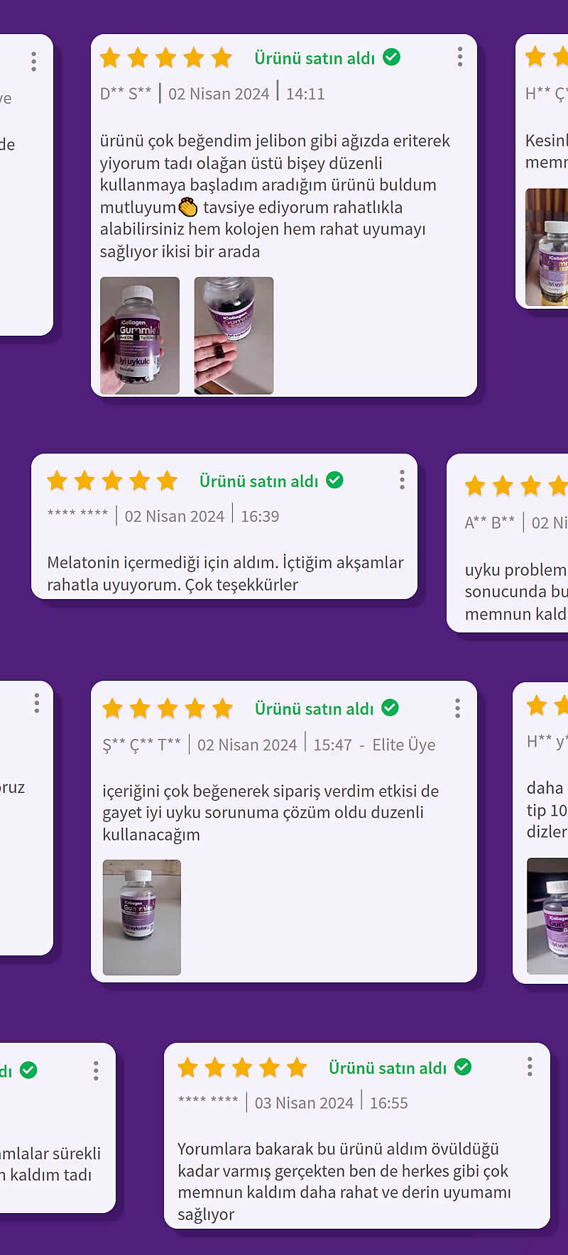This screenshot has height=1255, width=568.
Task: Click 'Ürünü satın aldı' label on D** S** review
Action: pos(315,58)
